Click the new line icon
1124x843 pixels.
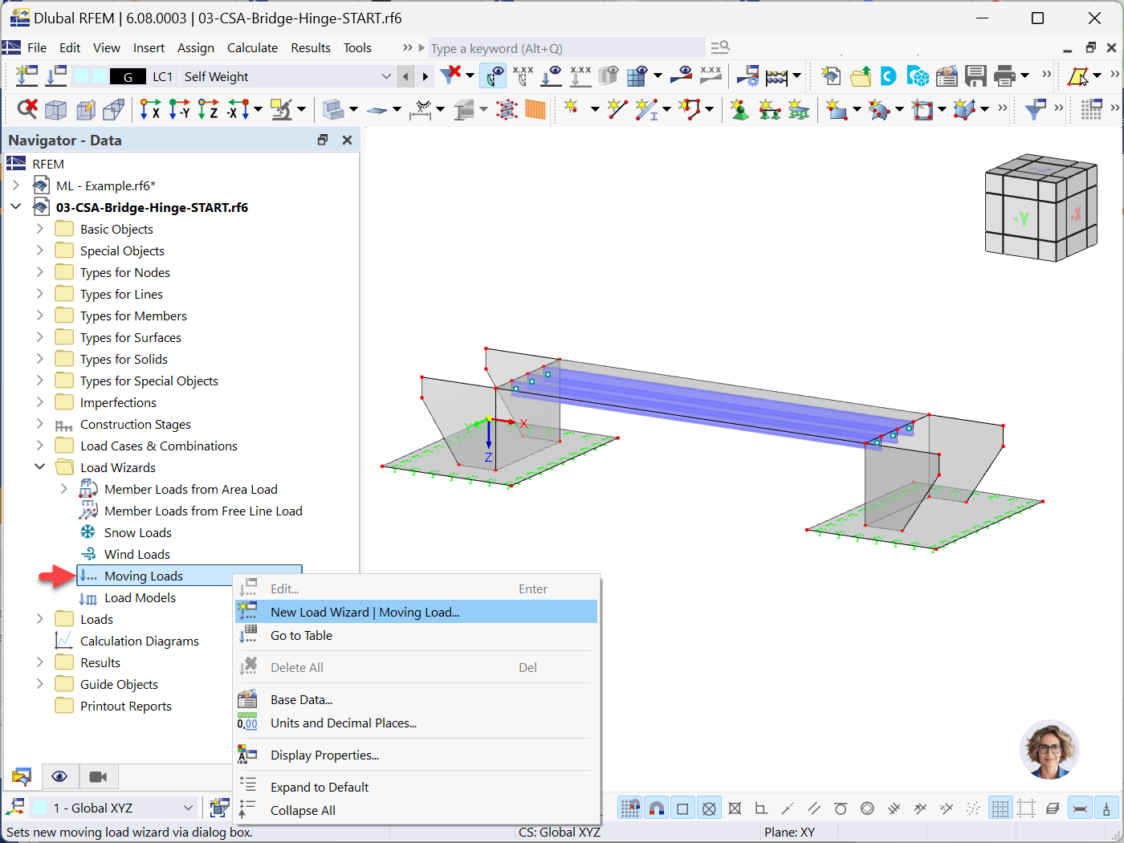click(617, 108)
